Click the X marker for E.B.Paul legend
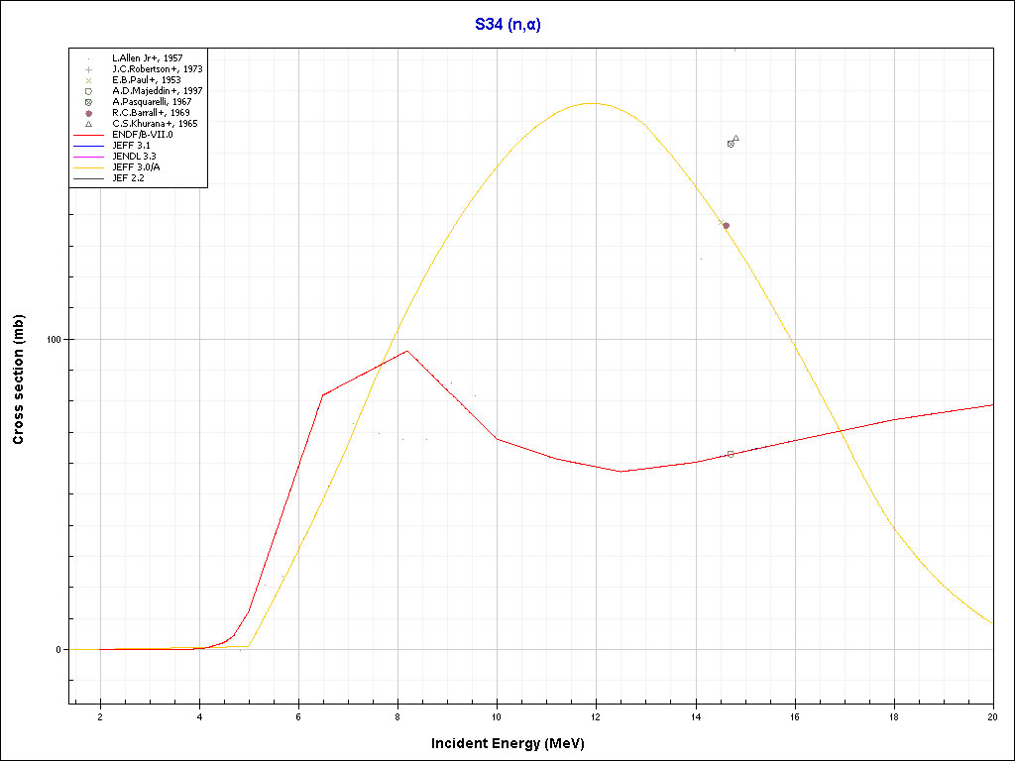 coord(88,80)
